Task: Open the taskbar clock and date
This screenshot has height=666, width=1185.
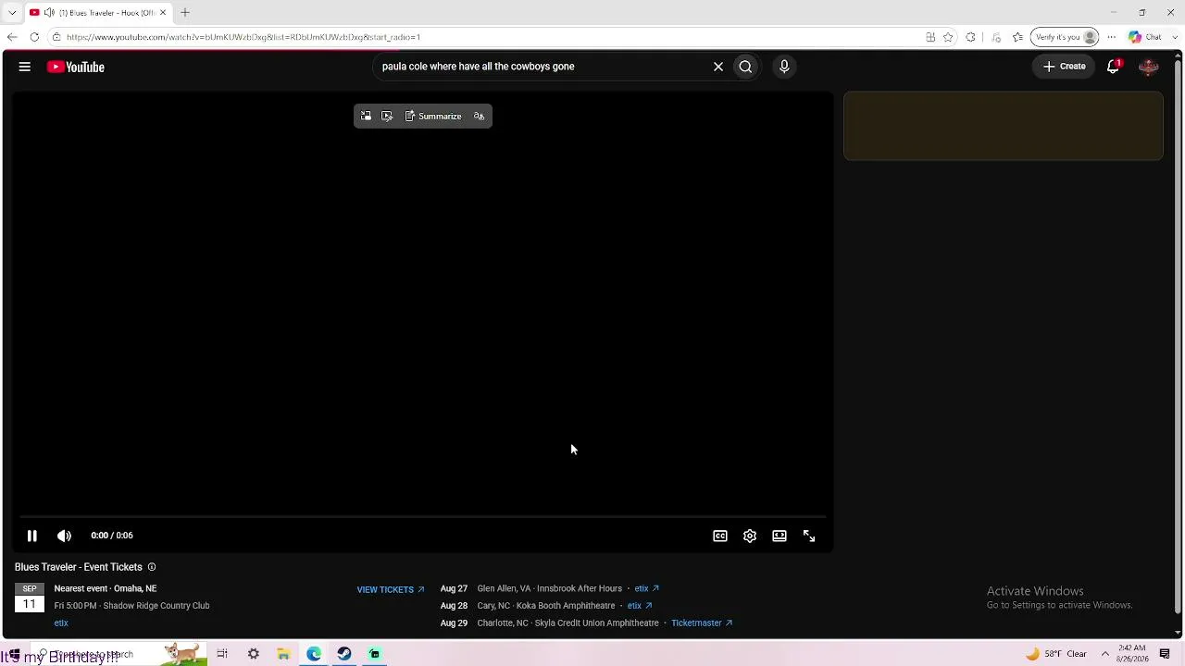Action: (x=1133, y=654)
